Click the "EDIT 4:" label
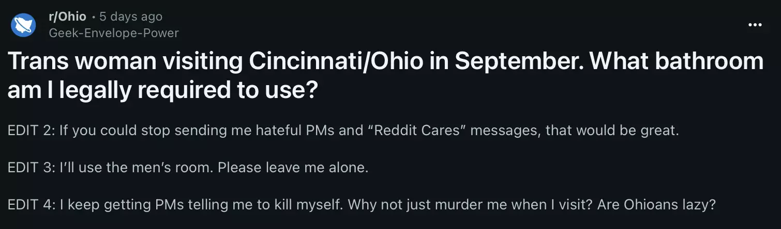This screenshot has width=781, height=229. tap(31, 205)
